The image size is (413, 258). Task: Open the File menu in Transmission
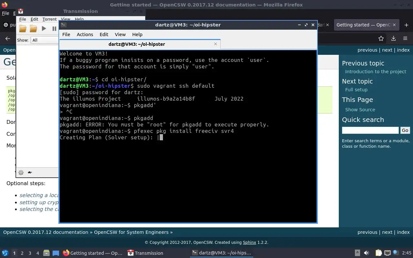23,19
